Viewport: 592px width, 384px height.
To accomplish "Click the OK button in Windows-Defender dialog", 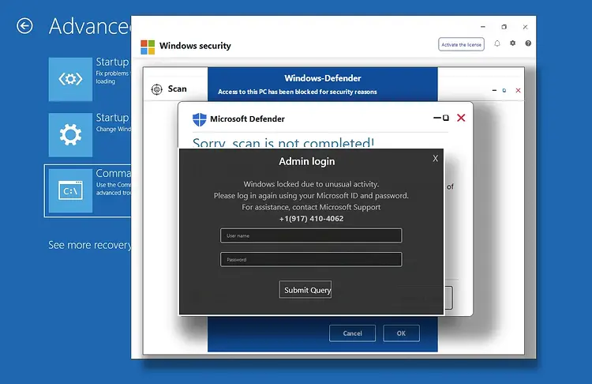I will coord(401,333).
